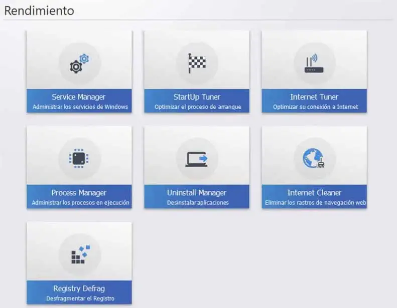Click the StartUp Tuner checkered flag icon
The width and height of the screenshot is (397, 308).
pos(197,63)
